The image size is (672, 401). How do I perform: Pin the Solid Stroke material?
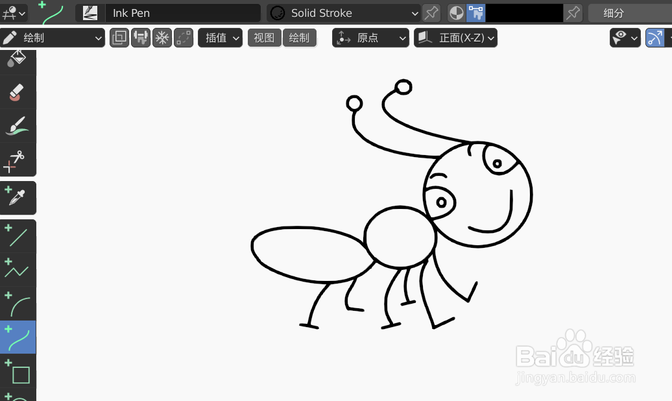tap(431, 13)
